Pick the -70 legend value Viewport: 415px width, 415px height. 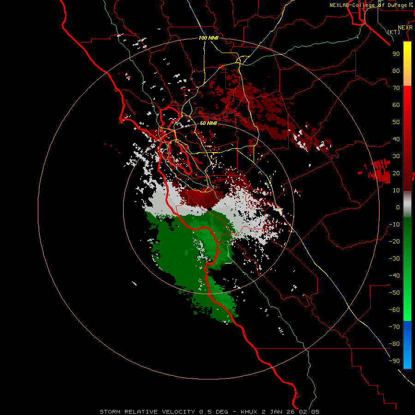click(x=394, y=327)
